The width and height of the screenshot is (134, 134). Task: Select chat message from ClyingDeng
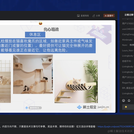128,34
